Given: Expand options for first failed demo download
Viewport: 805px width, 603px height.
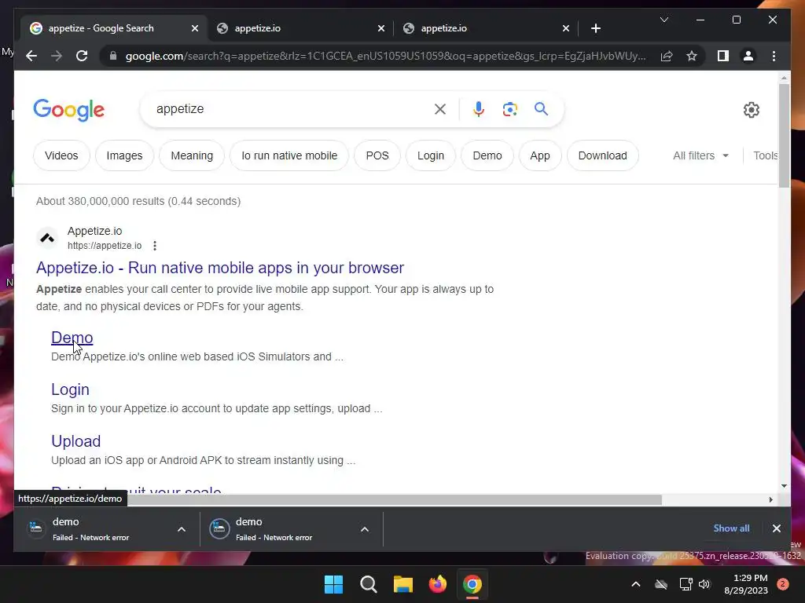Looking at the screenshot, I should (x=182, y=529).
